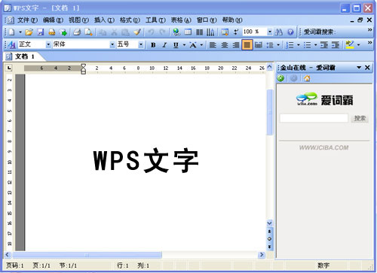The width and height of the screenshot is (377, 273).
Task: Center align text
Action: point(224,45)
